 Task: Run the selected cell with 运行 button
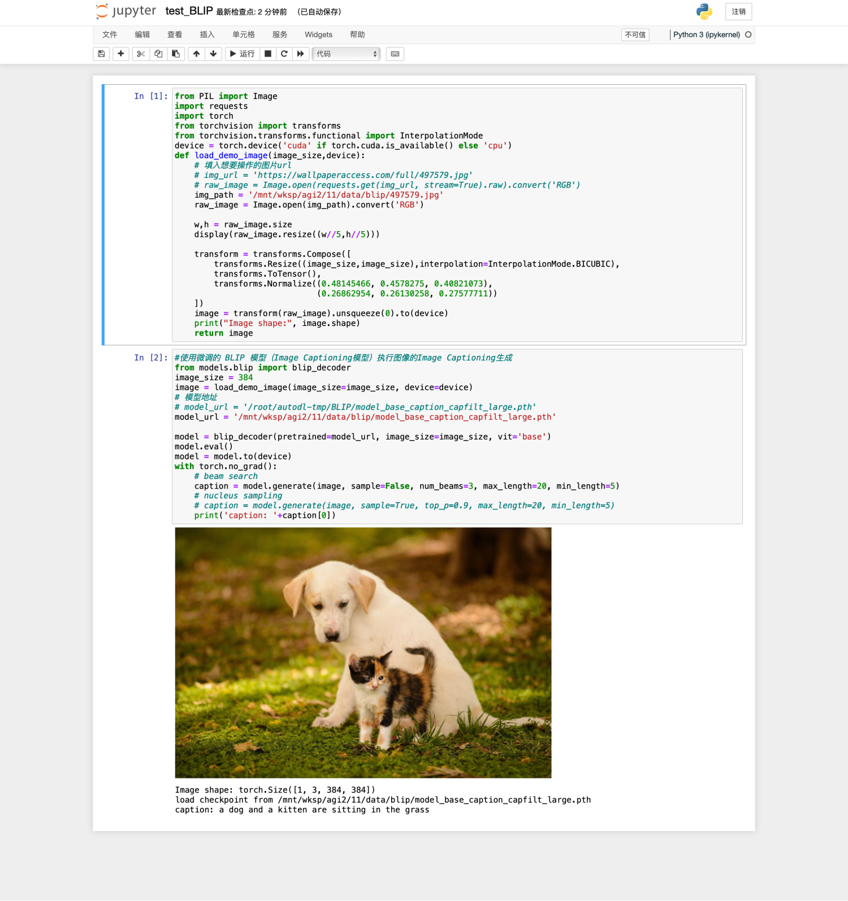(242, 54)
